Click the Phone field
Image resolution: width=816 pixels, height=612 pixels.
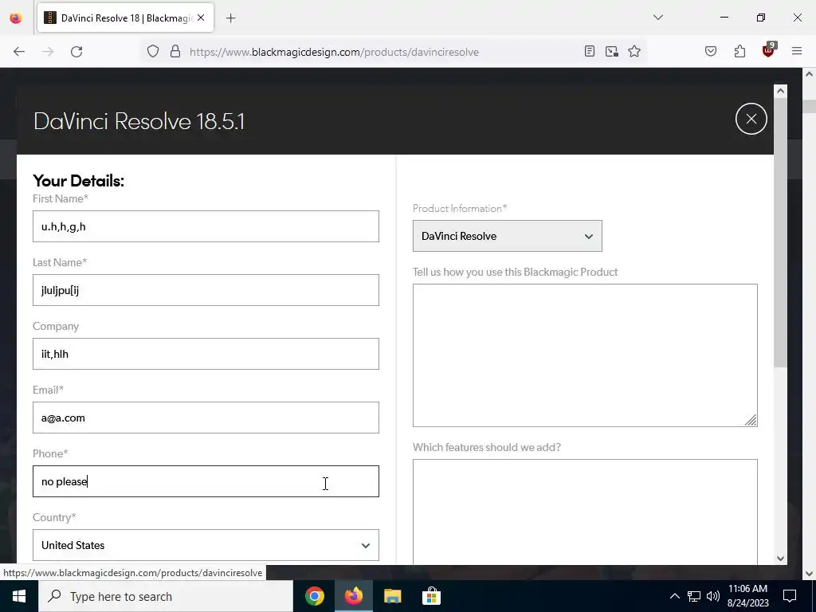(206, 481)
